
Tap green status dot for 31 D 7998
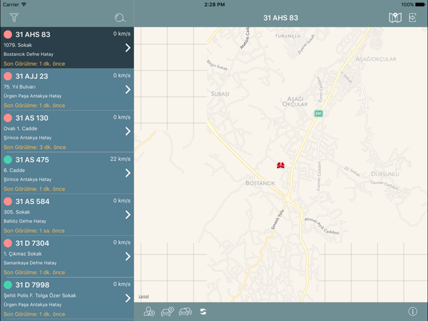pyautogui.click(x=8, y=285)
